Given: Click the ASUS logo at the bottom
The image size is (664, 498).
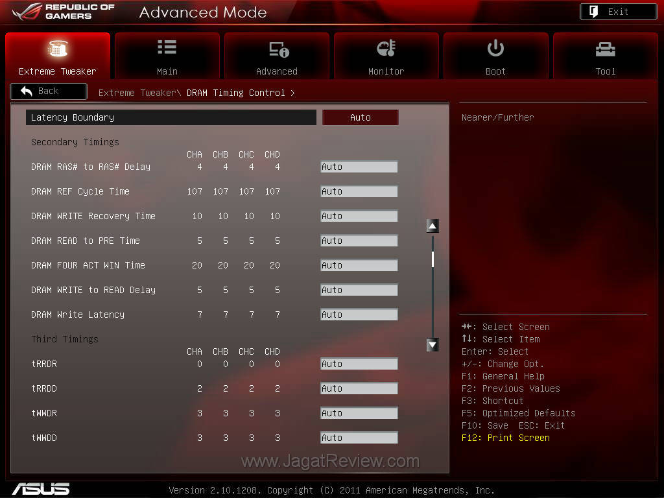Looking at the screenshot, I should (41, 489).
